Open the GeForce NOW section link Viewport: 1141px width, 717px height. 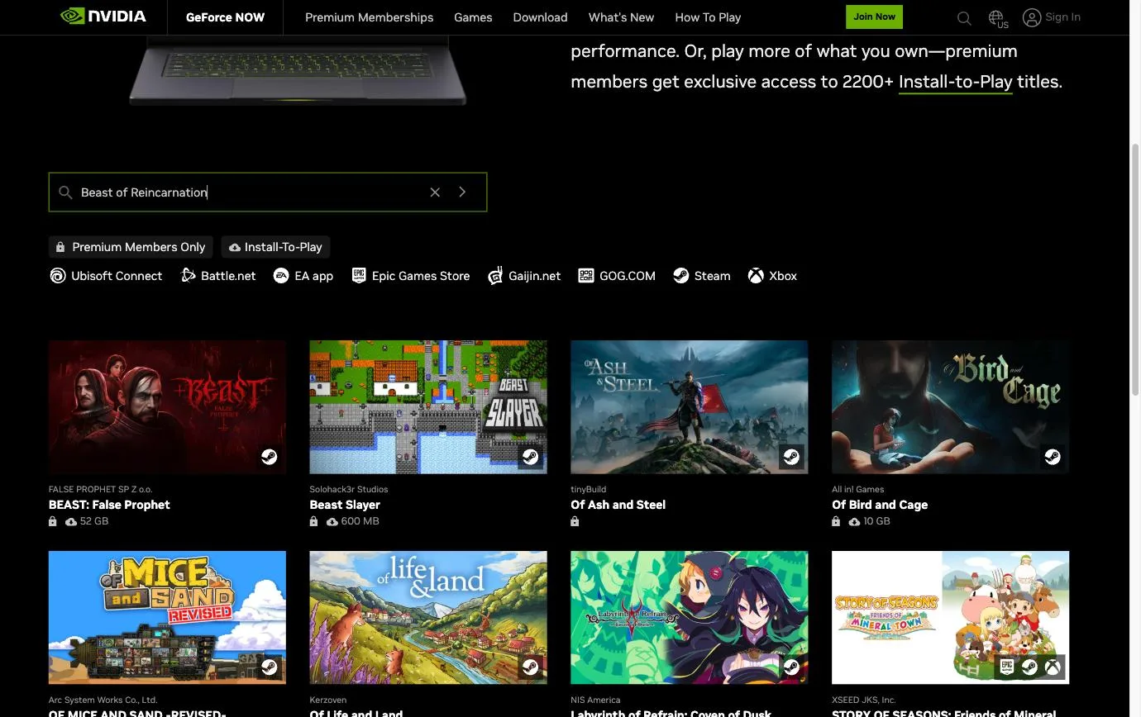point(225,17)
